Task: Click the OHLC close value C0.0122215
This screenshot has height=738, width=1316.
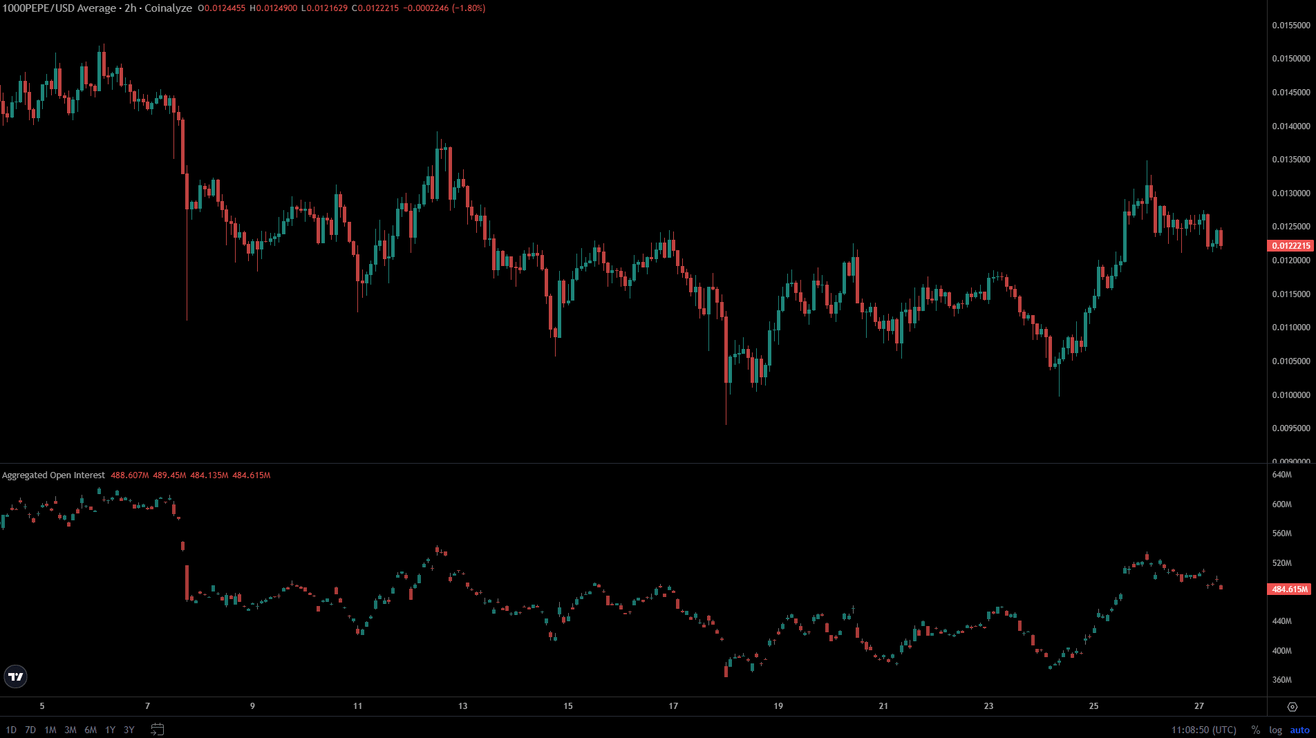Action: 375,8
